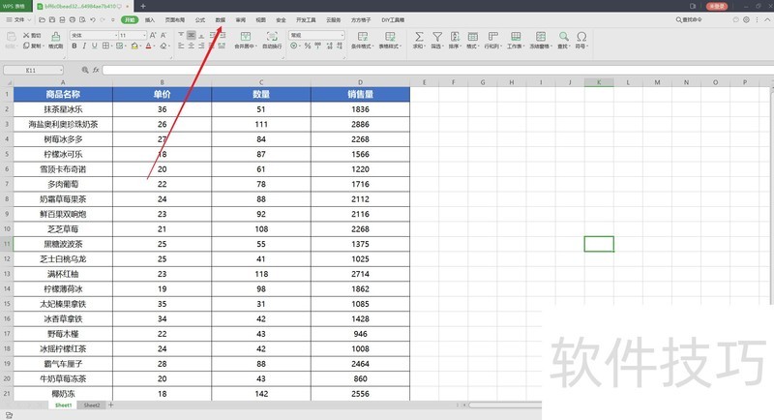
Task: Cut selection with 剪切 button
Action: click(x=32, y=36)
